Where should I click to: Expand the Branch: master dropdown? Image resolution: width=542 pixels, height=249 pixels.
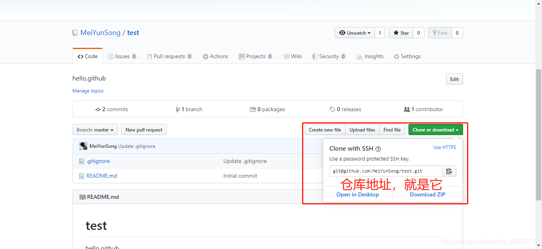(x=95, y=129)
